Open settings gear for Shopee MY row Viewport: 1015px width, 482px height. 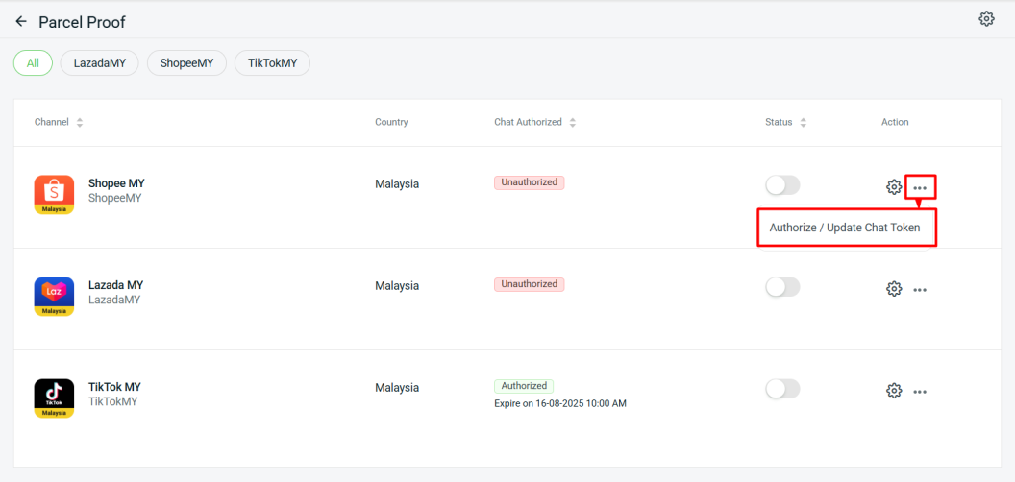(x=894, y=187)
